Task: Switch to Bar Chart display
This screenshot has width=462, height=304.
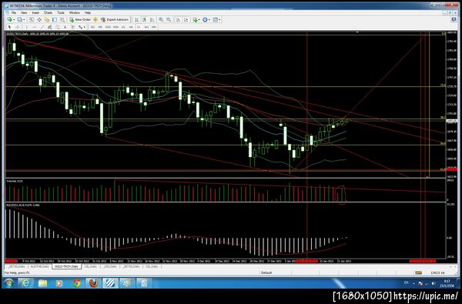Action: click(x=137, y=20)
